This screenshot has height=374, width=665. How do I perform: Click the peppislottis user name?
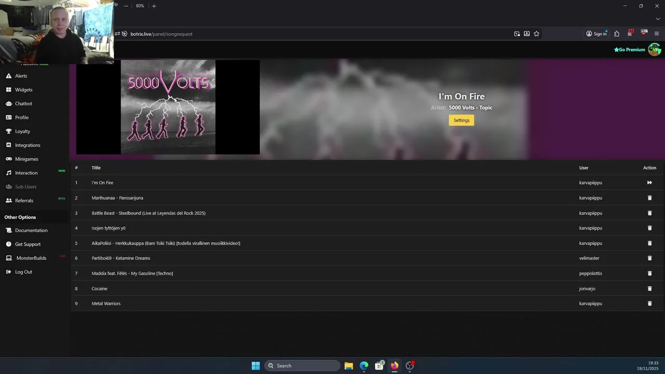point(591,273)
